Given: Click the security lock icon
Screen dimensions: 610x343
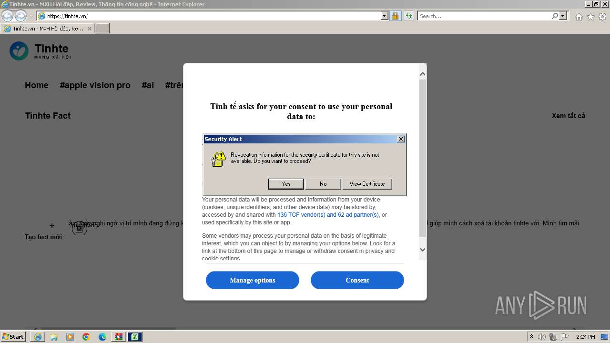Looking at the screenshot, I should 395,16.
